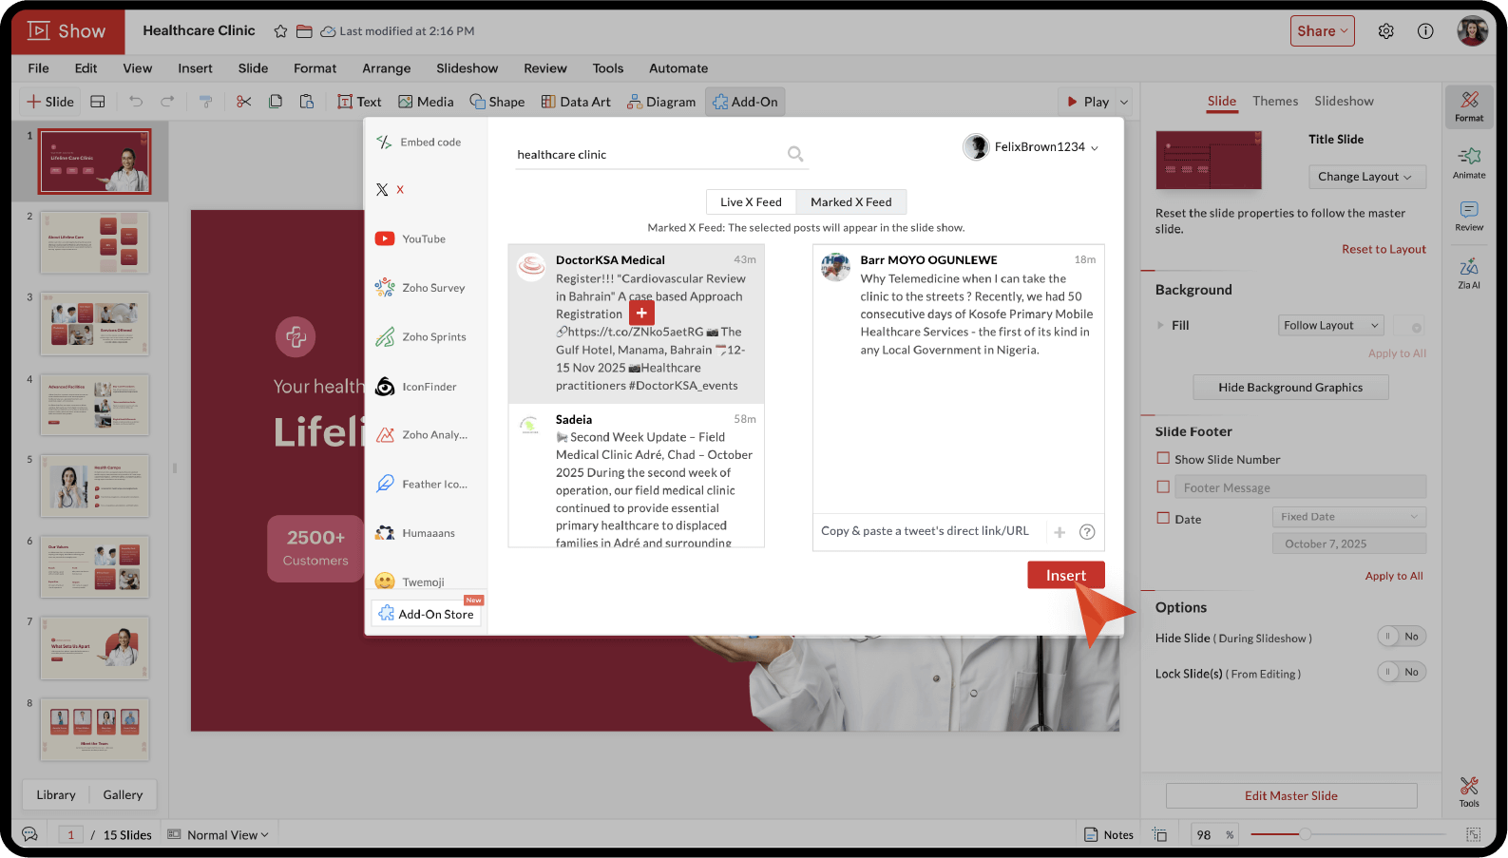1508x858 pixels.
Task: Click the fill color swatch beside Follow Layout
Action: pyautogui.click(x=1409, y=326)
